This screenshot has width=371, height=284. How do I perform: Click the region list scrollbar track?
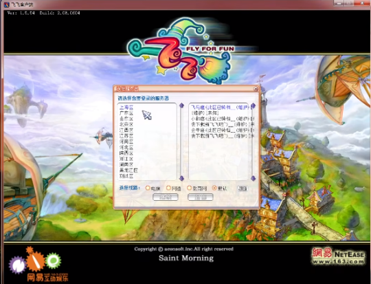click(181, 142)
